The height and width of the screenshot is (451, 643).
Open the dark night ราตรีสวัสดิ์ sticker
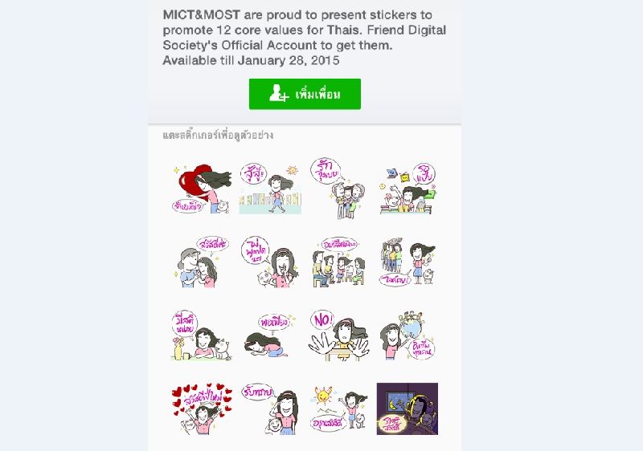(408, 408)
